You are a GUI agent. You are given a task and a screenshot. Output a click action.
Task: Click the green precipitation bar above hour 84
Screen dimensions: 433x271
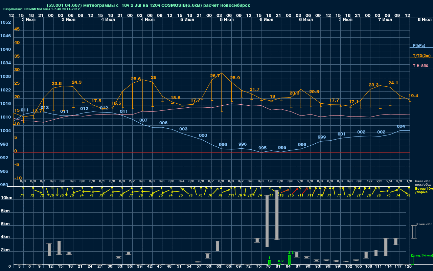pos(290,260)
